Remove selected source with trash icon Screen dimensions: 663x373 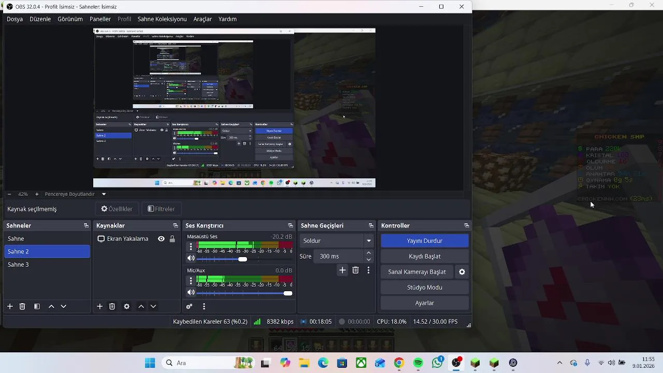112,307
